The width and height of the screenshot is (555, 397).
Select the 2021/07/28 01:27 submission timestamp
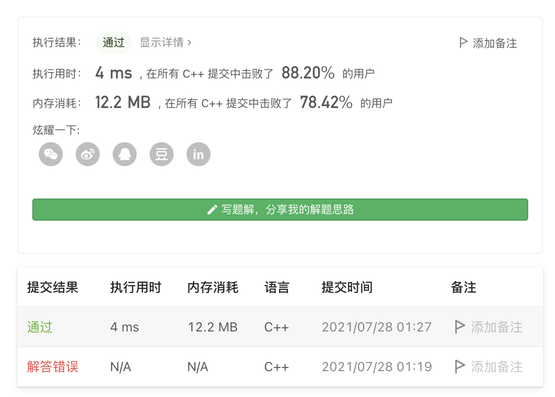(x=377, y=327)
